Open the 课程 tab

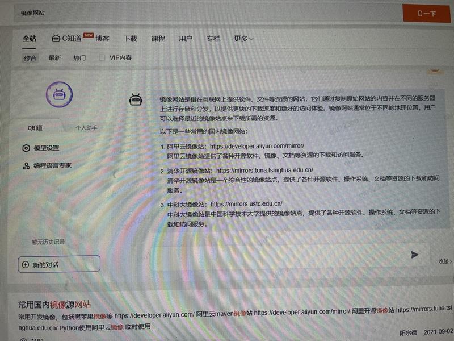158,39
